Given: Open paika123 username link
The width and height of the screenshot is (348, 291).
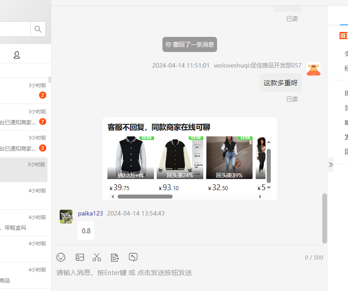Looking at the screenshot, I should (x=91, y=213).
